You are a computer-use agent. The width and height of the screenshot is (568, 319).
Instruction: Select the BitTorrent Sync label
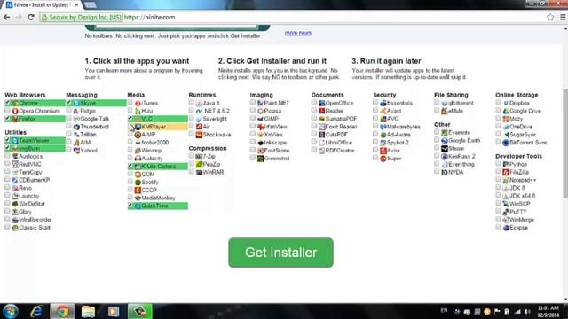click(528, 143)
